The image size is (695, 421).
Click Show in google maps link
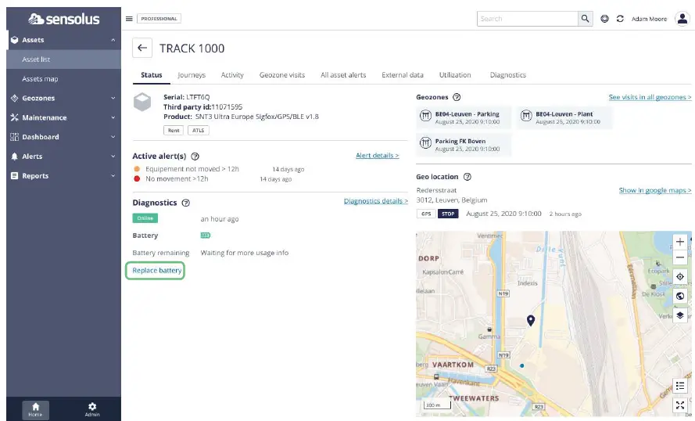tap(655, 190)
